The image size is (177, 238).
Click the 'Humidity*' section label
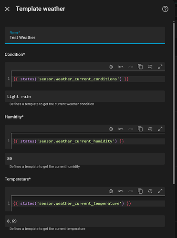pos(14,117)
